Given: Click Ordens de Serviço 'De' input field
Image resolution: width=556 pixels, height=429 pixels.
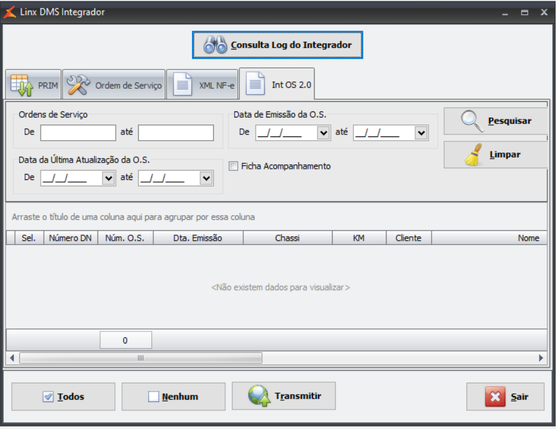Looking at the screenshot, I should click(78, 133).
